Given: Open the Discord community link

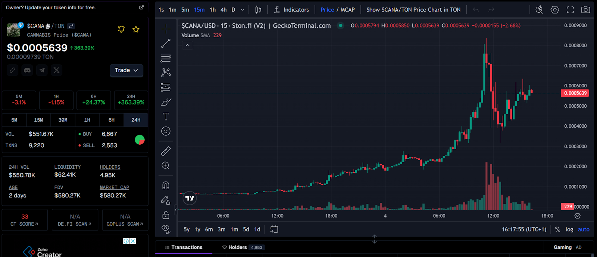Looking at the screenshot, I should pyautogui.click(x=27, y=70).
